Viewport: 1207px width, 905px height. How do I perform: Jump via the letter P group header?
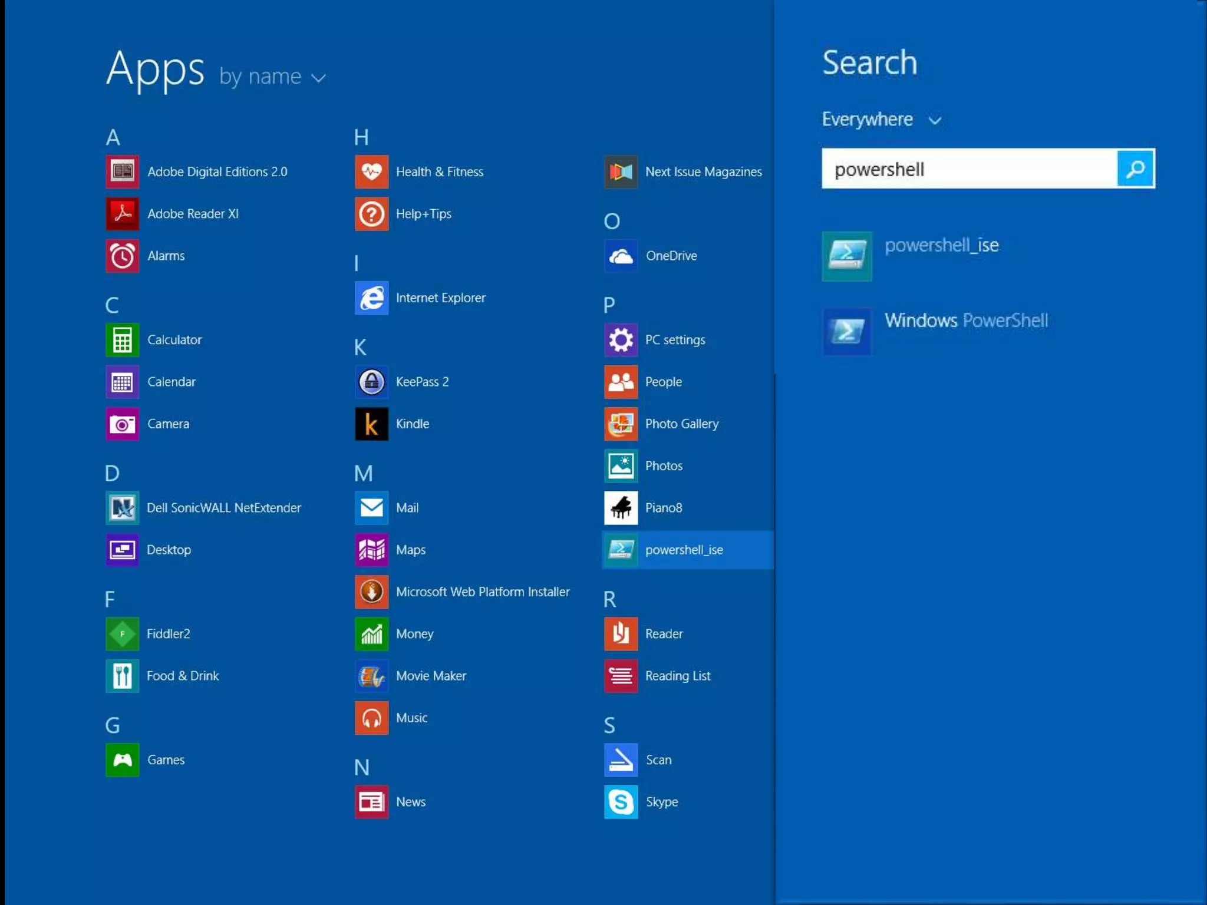(x=609, y=305)
